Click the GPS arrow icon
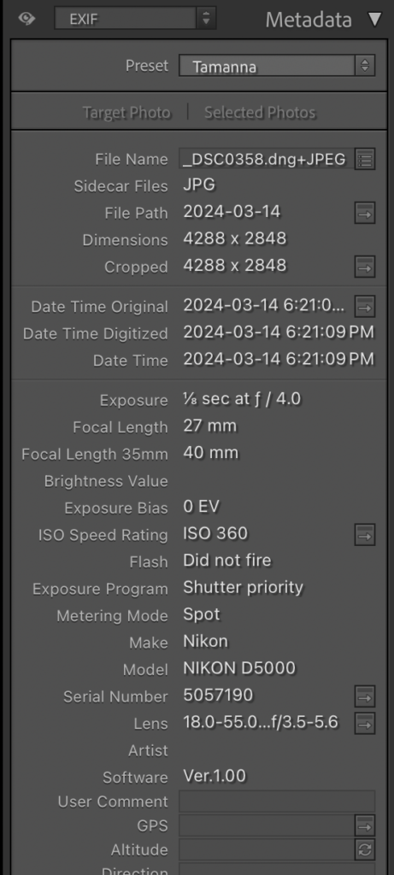Image resolution: width=394 pixels, height=875 pixels. 365,825
